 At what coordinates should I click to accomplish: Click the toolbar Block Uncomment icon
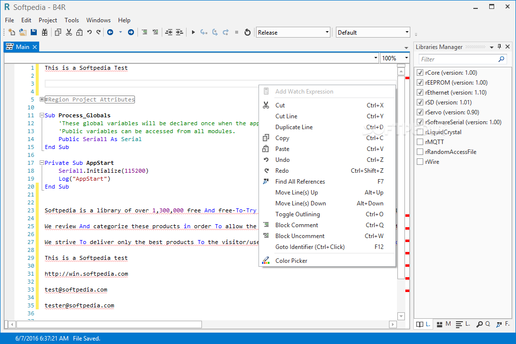[155, 32]
